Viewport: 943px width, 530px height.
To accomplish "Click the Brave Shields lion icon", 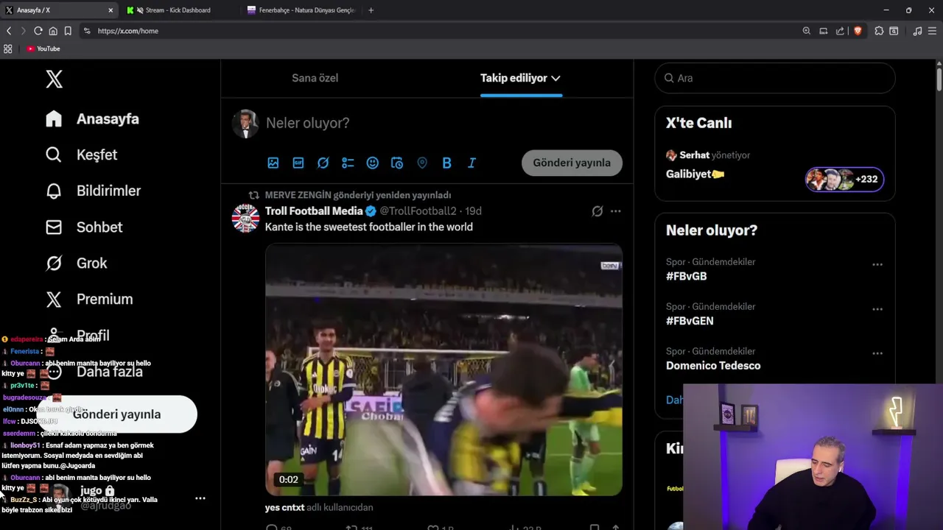I will point(858,31).
